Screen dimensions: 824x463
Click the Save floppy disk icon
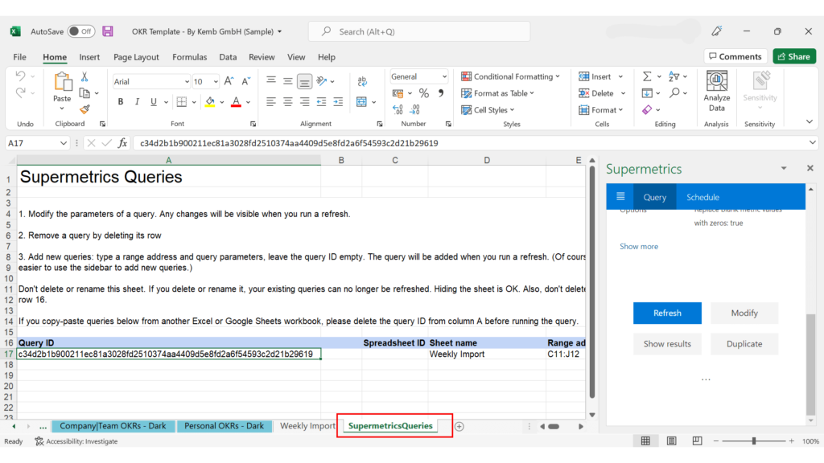pos(108,31)
